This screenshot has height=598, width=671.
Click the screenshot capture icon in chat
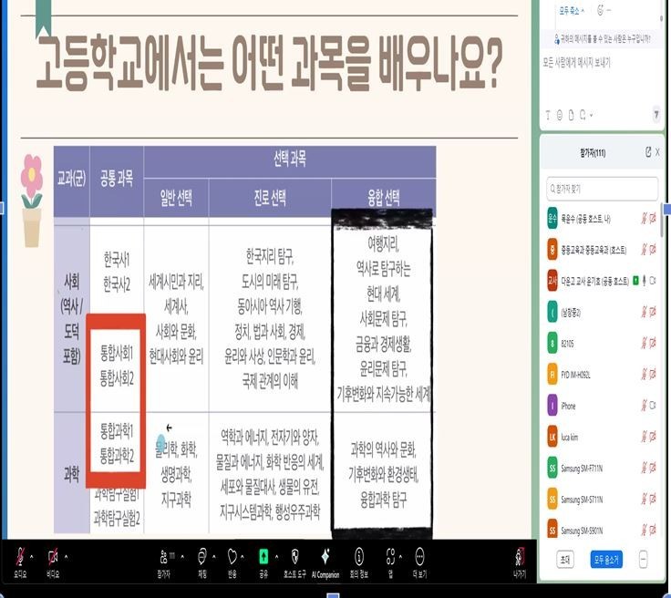(x=583, y=115)
